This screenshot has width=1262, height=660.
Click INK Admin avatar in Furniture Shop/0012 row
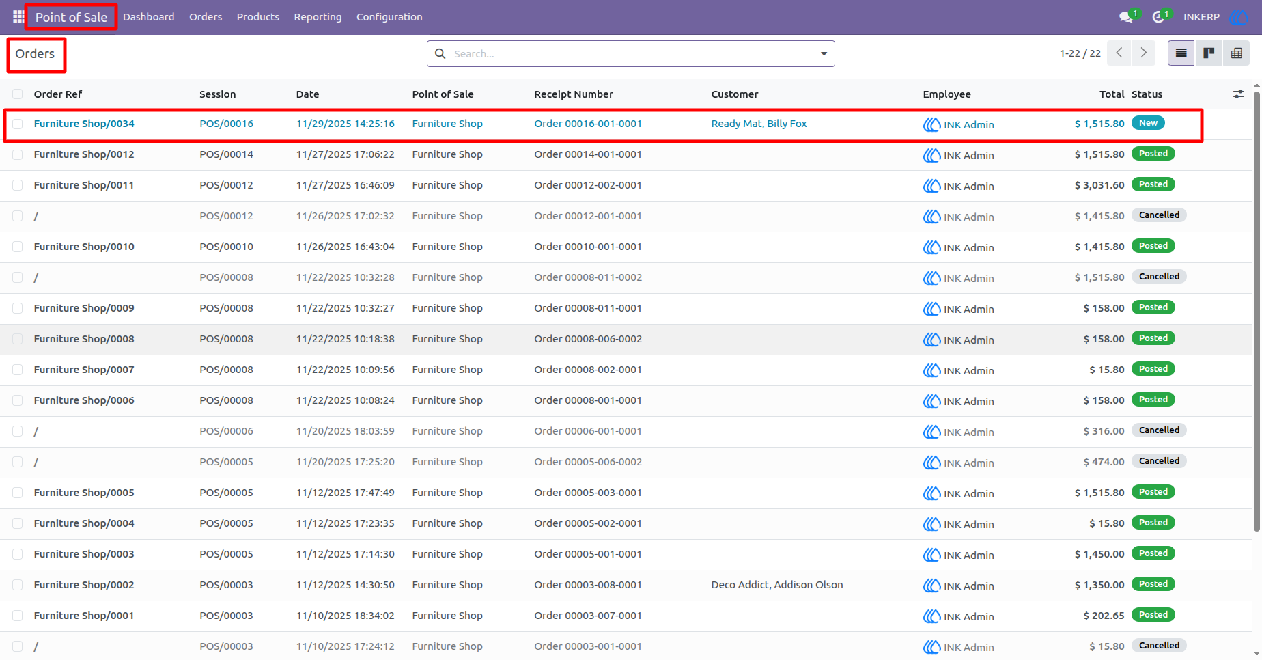(931, 155)
